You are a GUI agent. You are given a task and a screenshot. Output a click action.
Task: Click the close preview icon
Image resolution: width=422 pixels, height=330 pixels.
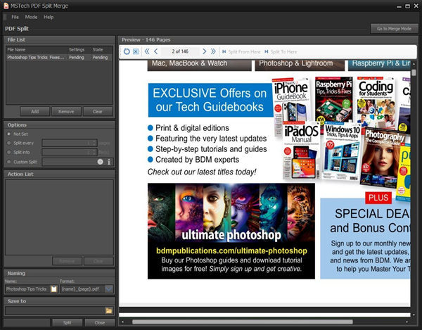136,51
